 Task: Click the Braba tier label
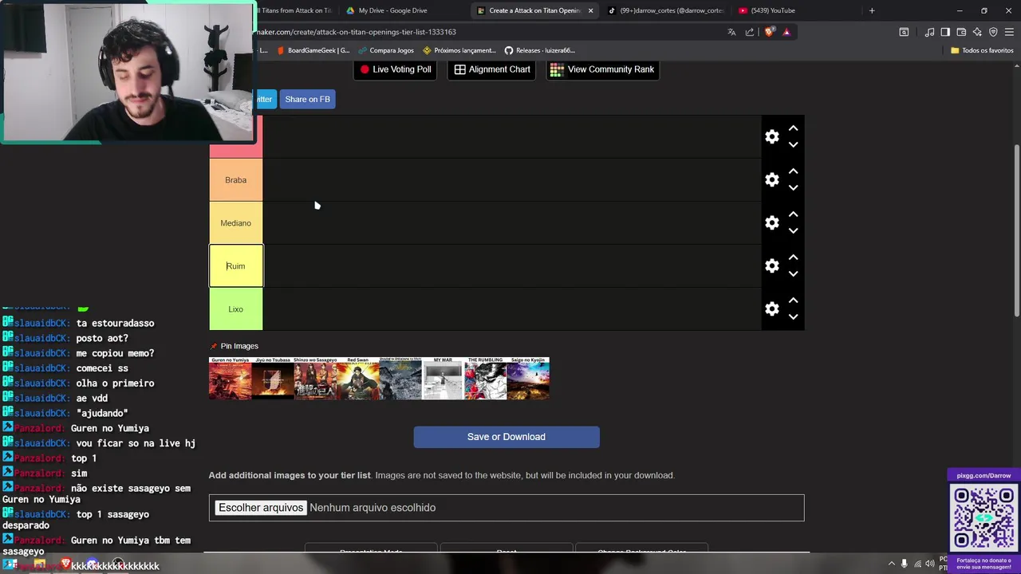[236, 180]
